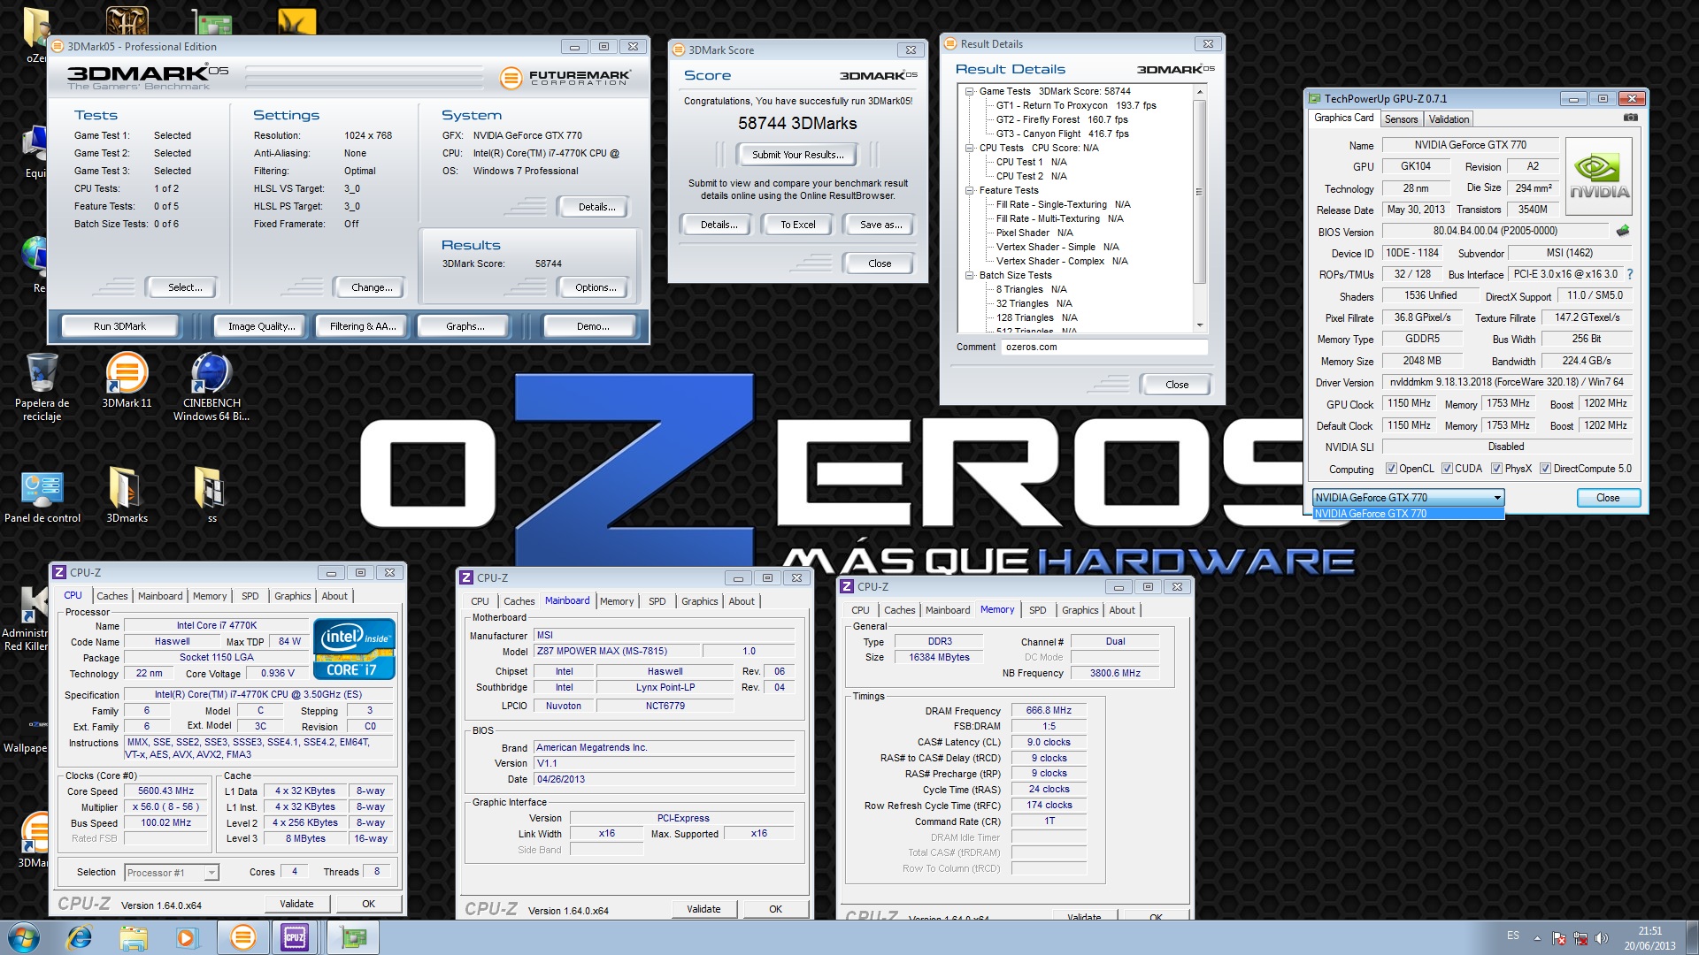This screenshot has height=955, width=1699.
Task: Choose NVIDIA GeForce GTX 770 from the open list
Action: point(1408,514)
